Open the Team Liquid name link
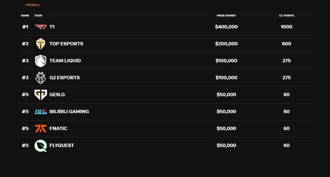 [x=65, y=61]
